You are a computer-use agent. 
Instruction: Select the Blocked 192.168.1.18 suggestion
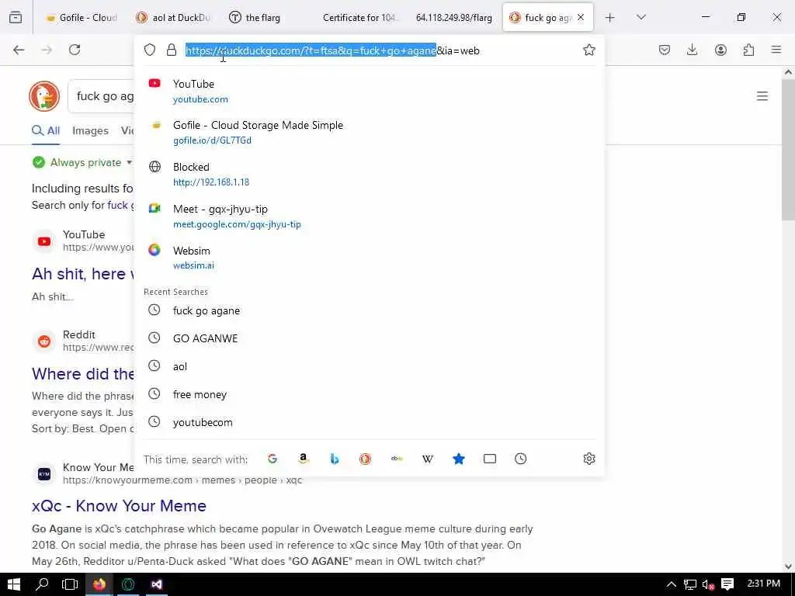click(x=370, y=174)
